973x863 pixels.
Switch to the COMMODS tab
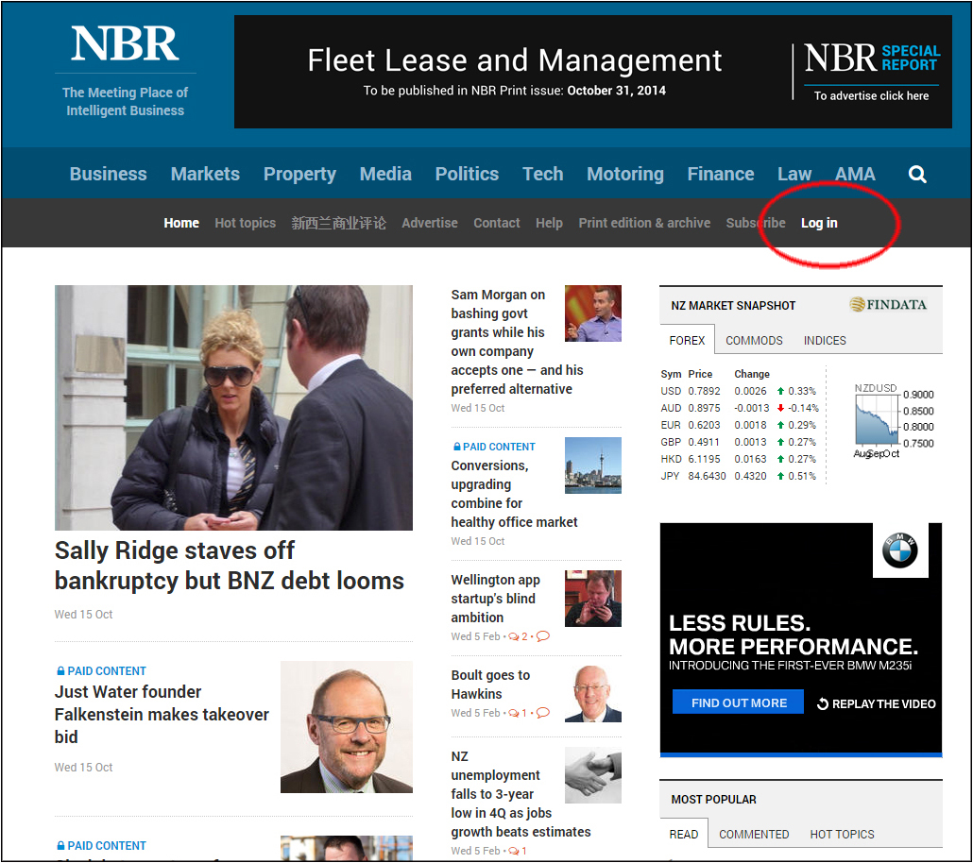(x=754, y=340)
